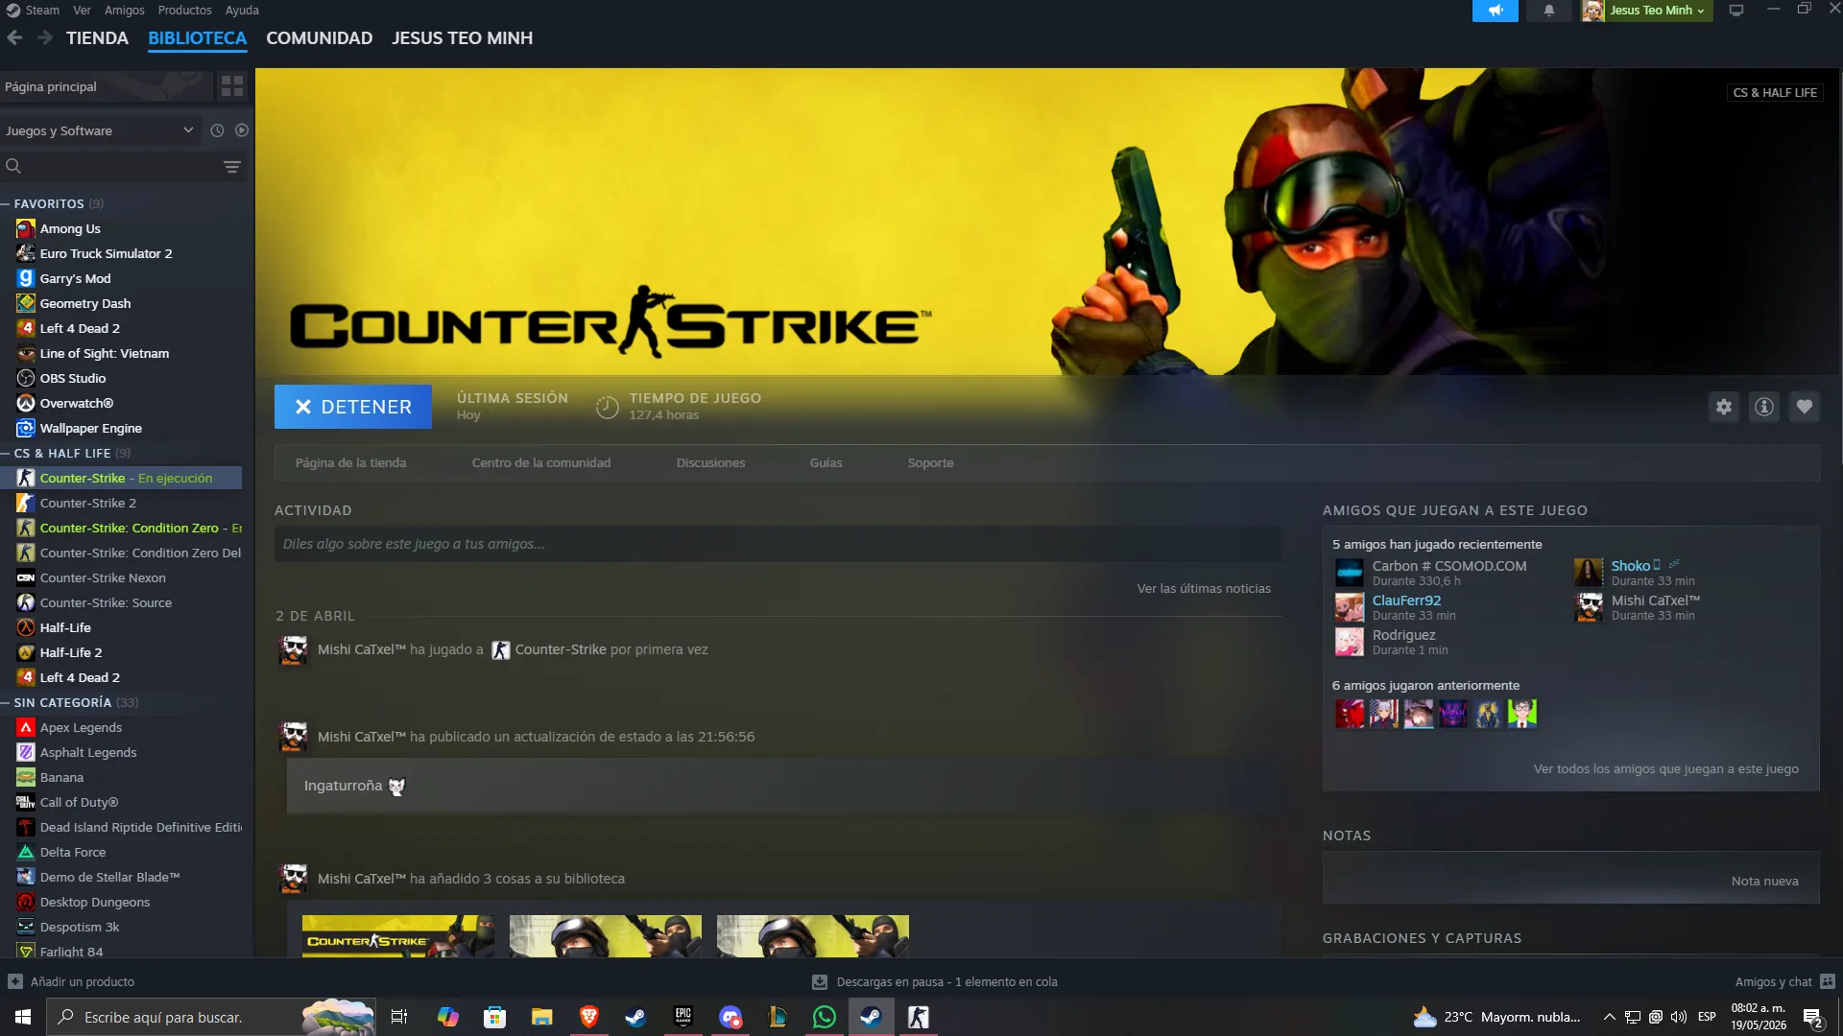
Task: Go back with the left arrow
Action: (14, 38)
